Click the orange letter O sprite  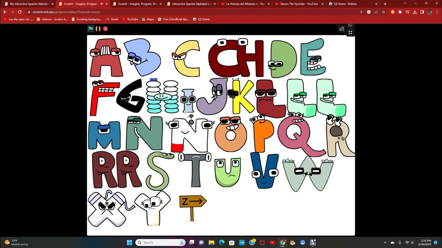coord(231,134)
